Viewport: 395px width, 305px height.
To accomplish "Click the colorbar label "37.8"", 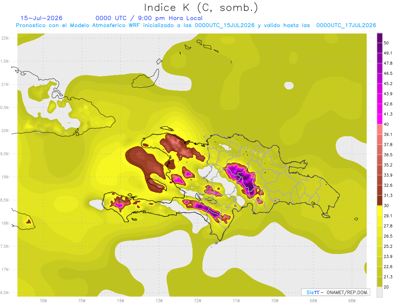I will tap(388, 144).
